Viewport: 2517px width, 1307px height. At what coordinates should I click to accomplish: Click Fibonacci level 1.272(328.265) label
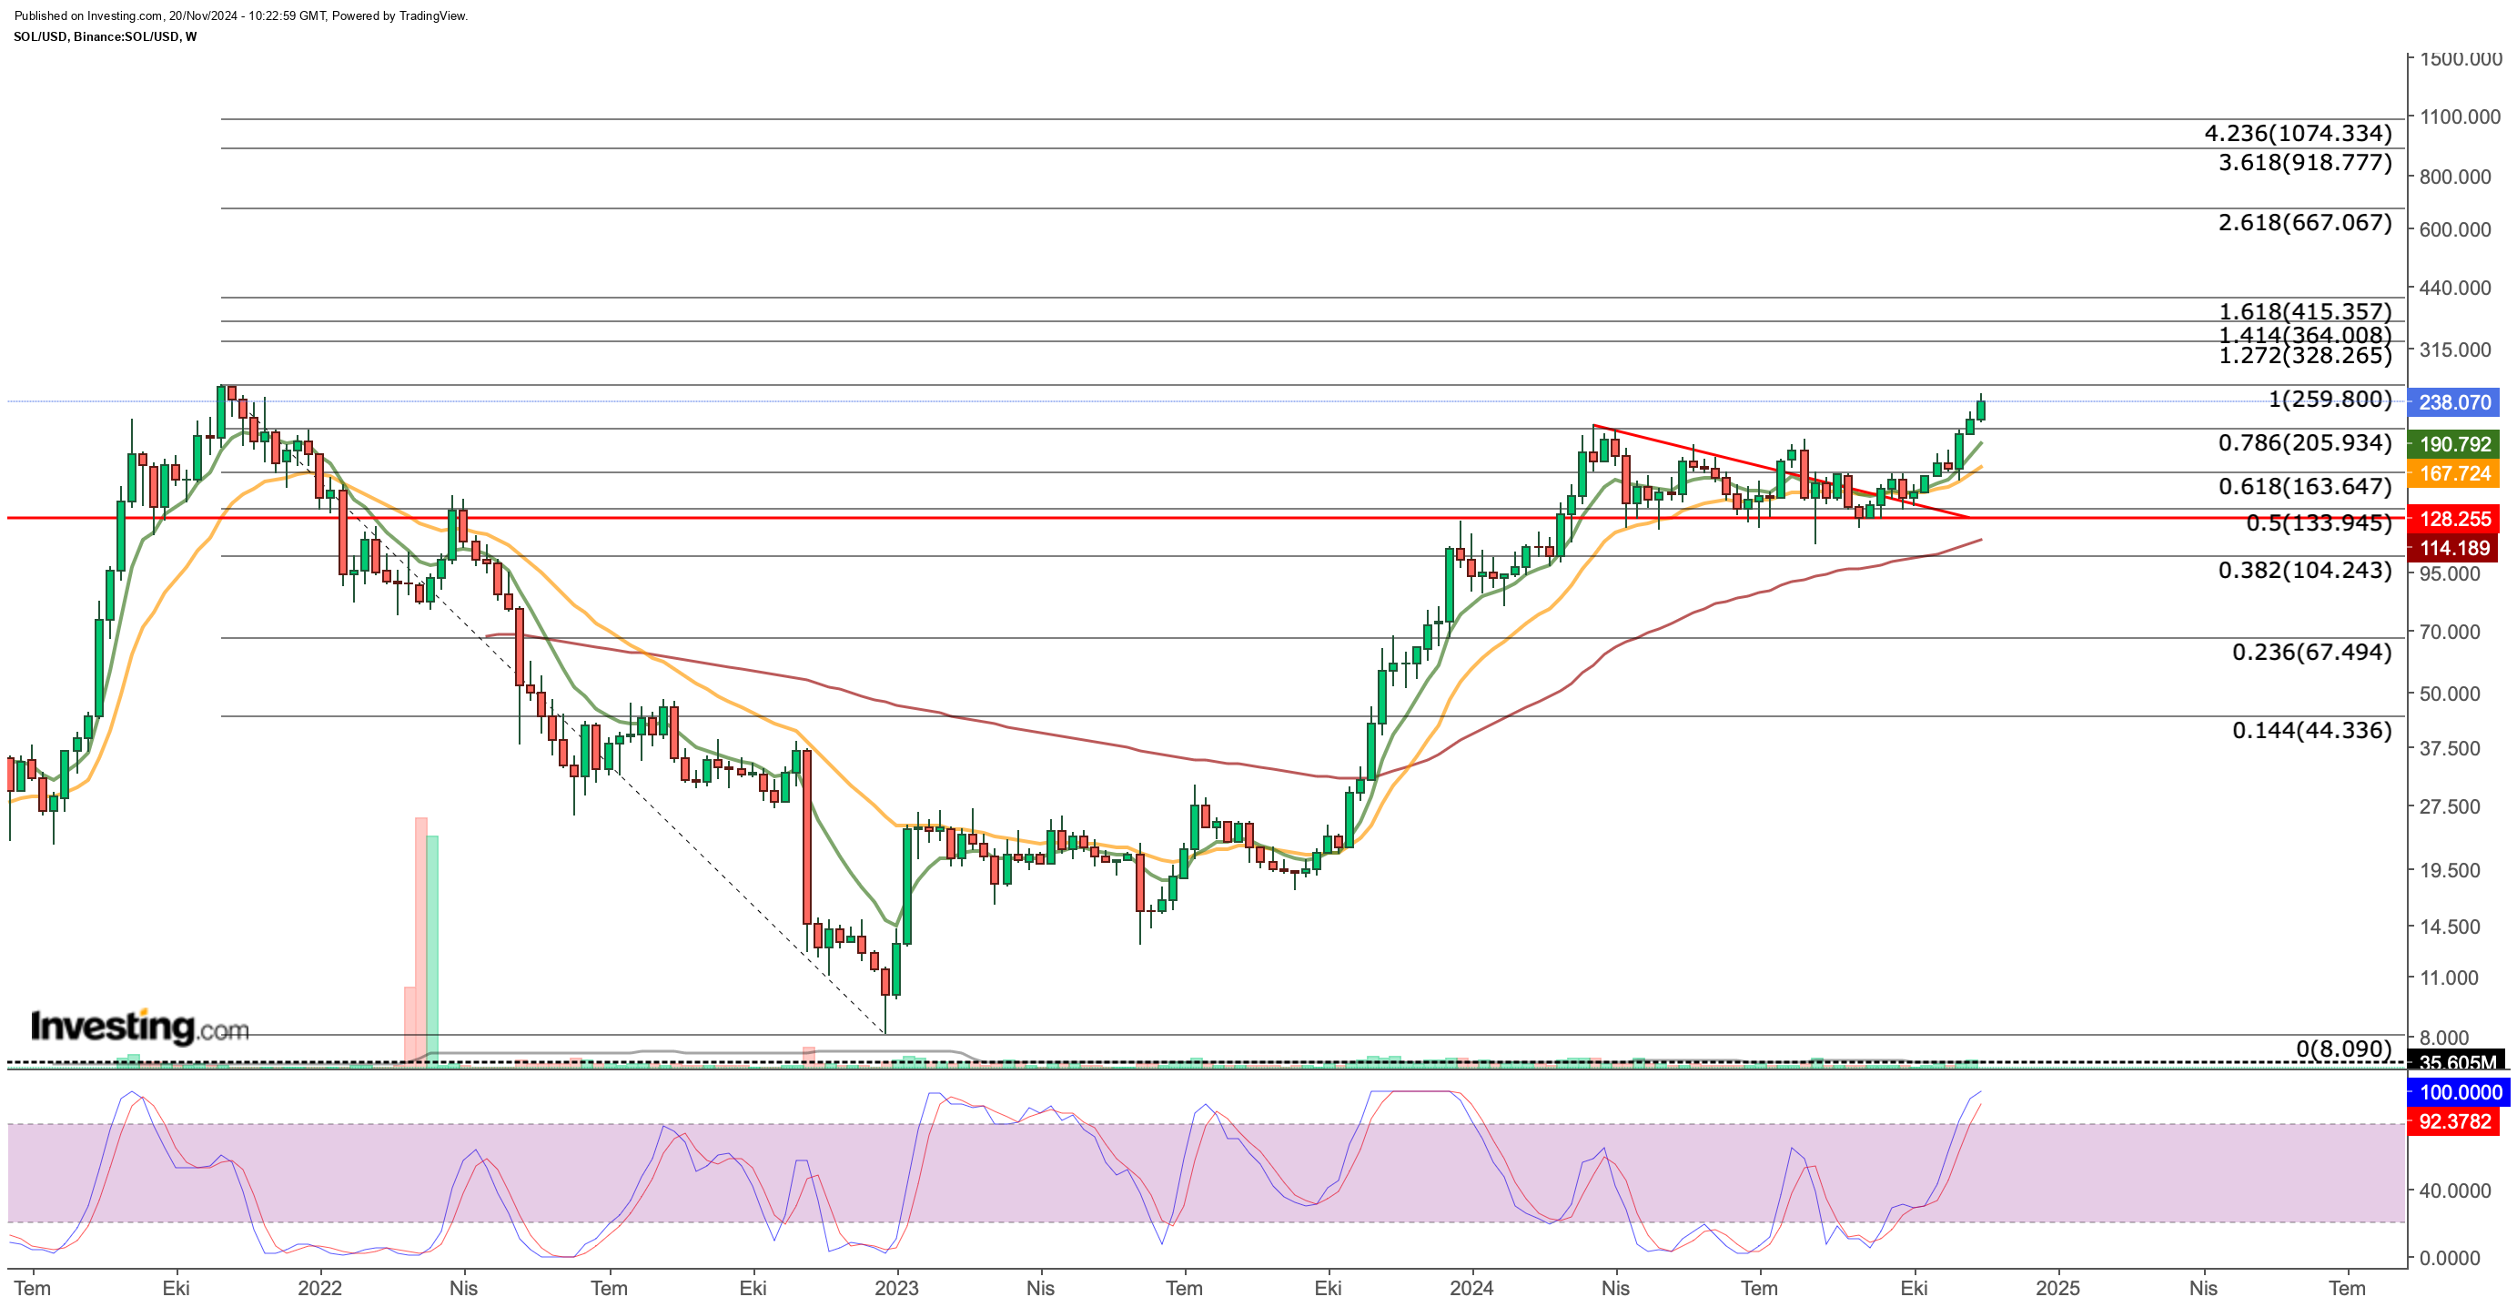(2305, 355)
